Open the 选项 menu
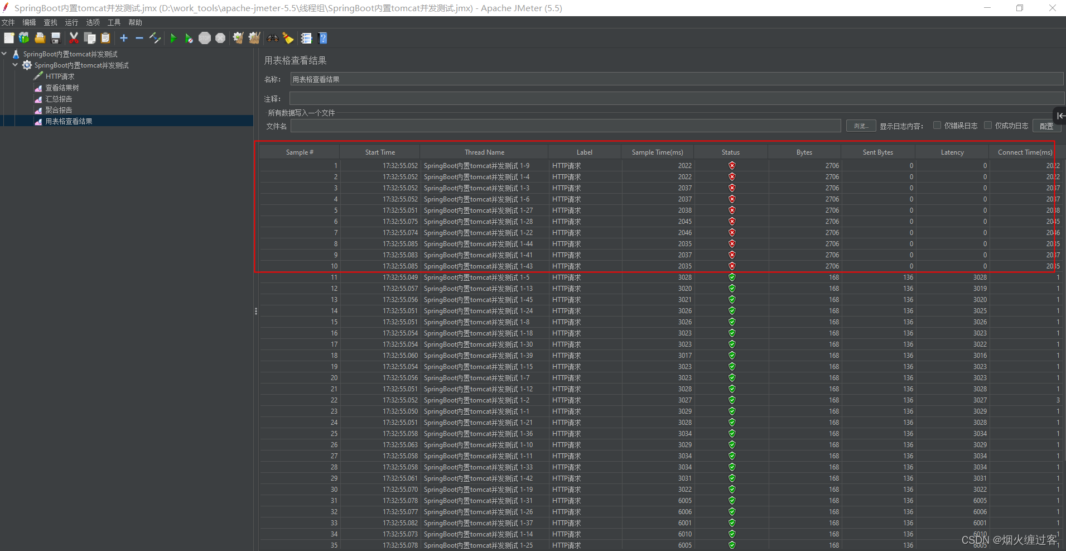The image size is (1066, 551). coord(93,22)
